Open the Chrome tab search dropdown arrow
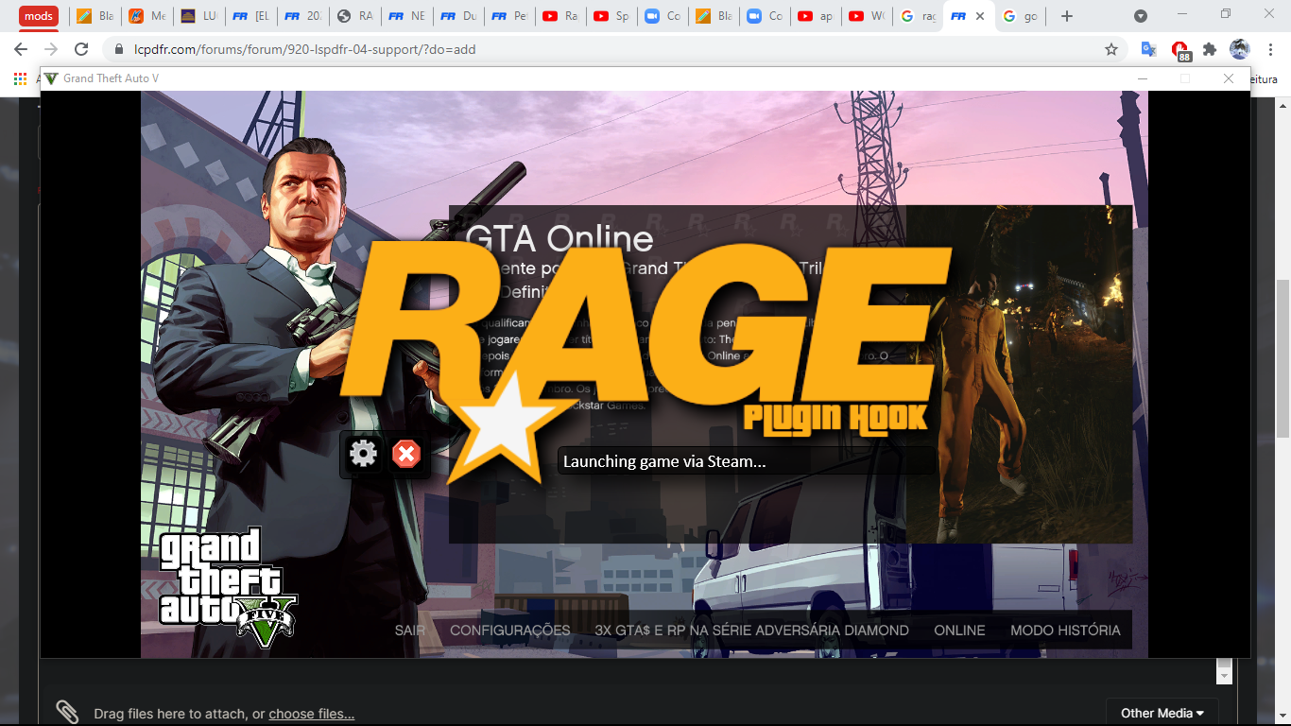Screen dimensions: 1291x726 point(1141,16)
